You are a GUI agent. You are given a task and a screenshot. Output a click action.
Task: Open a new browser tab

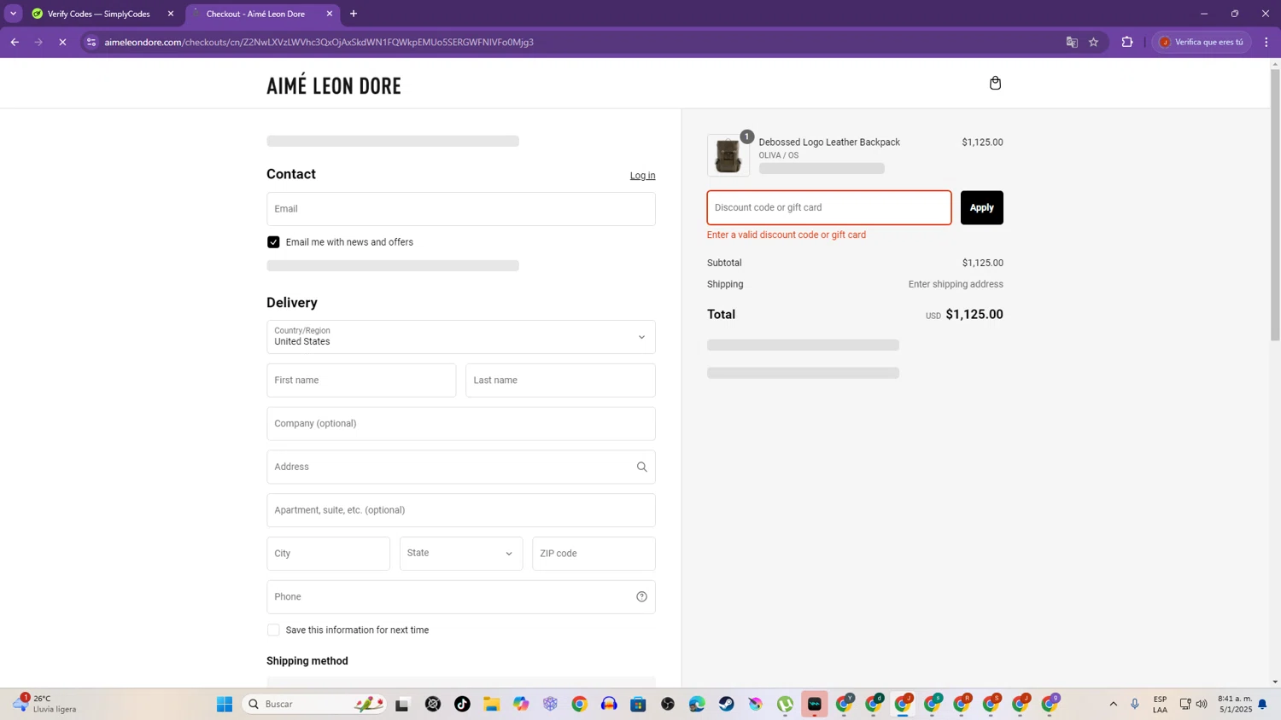coord(354,14)
